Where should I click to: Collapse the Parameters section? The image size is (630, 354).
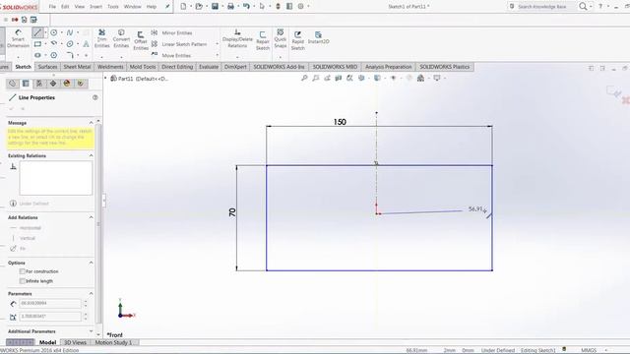[92, 294]
